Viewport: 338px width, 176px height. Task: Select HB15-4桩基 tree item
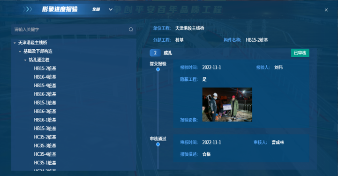[x=45, y=85]
